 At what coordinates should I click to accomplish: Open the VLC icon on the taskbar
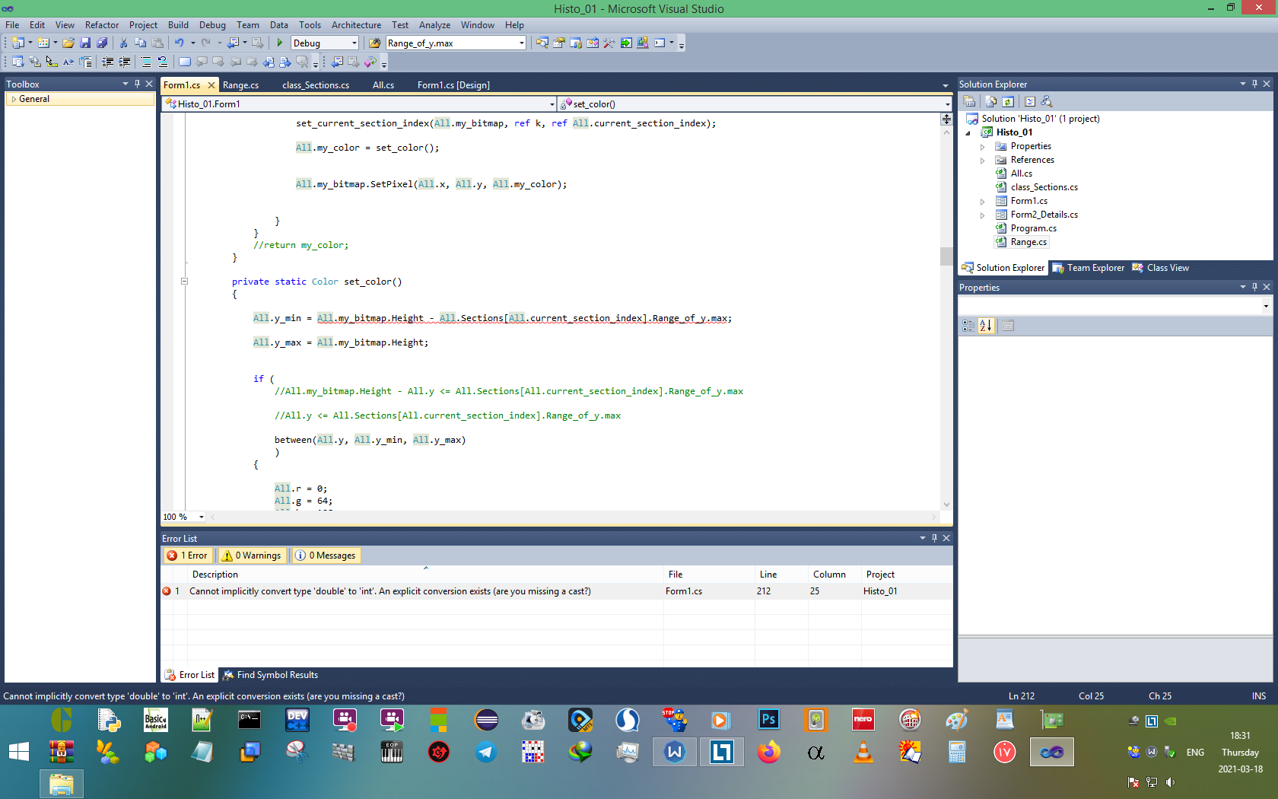(x=863, y=753)
